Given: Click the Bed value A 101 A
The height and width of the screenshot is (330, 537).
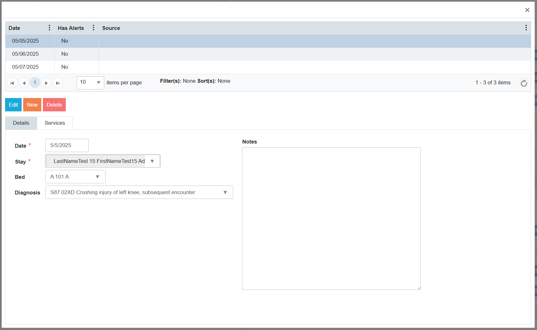Looking at the screenshot, I should click(x=59, y=177).
